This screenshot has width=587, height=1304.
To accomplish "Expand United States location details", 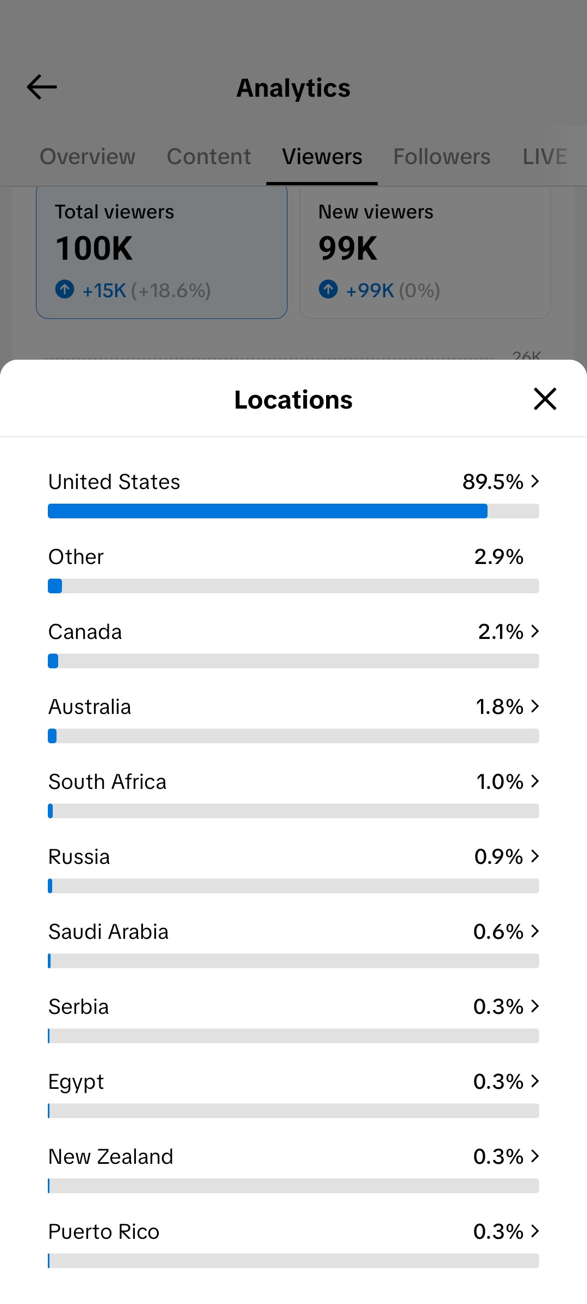I will 535,481.
